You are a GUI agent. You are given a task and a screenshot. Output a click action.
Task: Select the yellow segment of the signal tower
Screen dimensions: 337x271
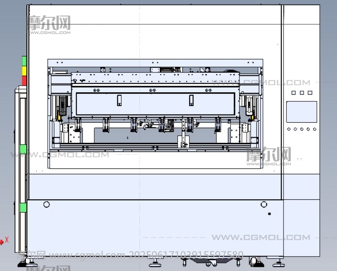click(24, 71)
